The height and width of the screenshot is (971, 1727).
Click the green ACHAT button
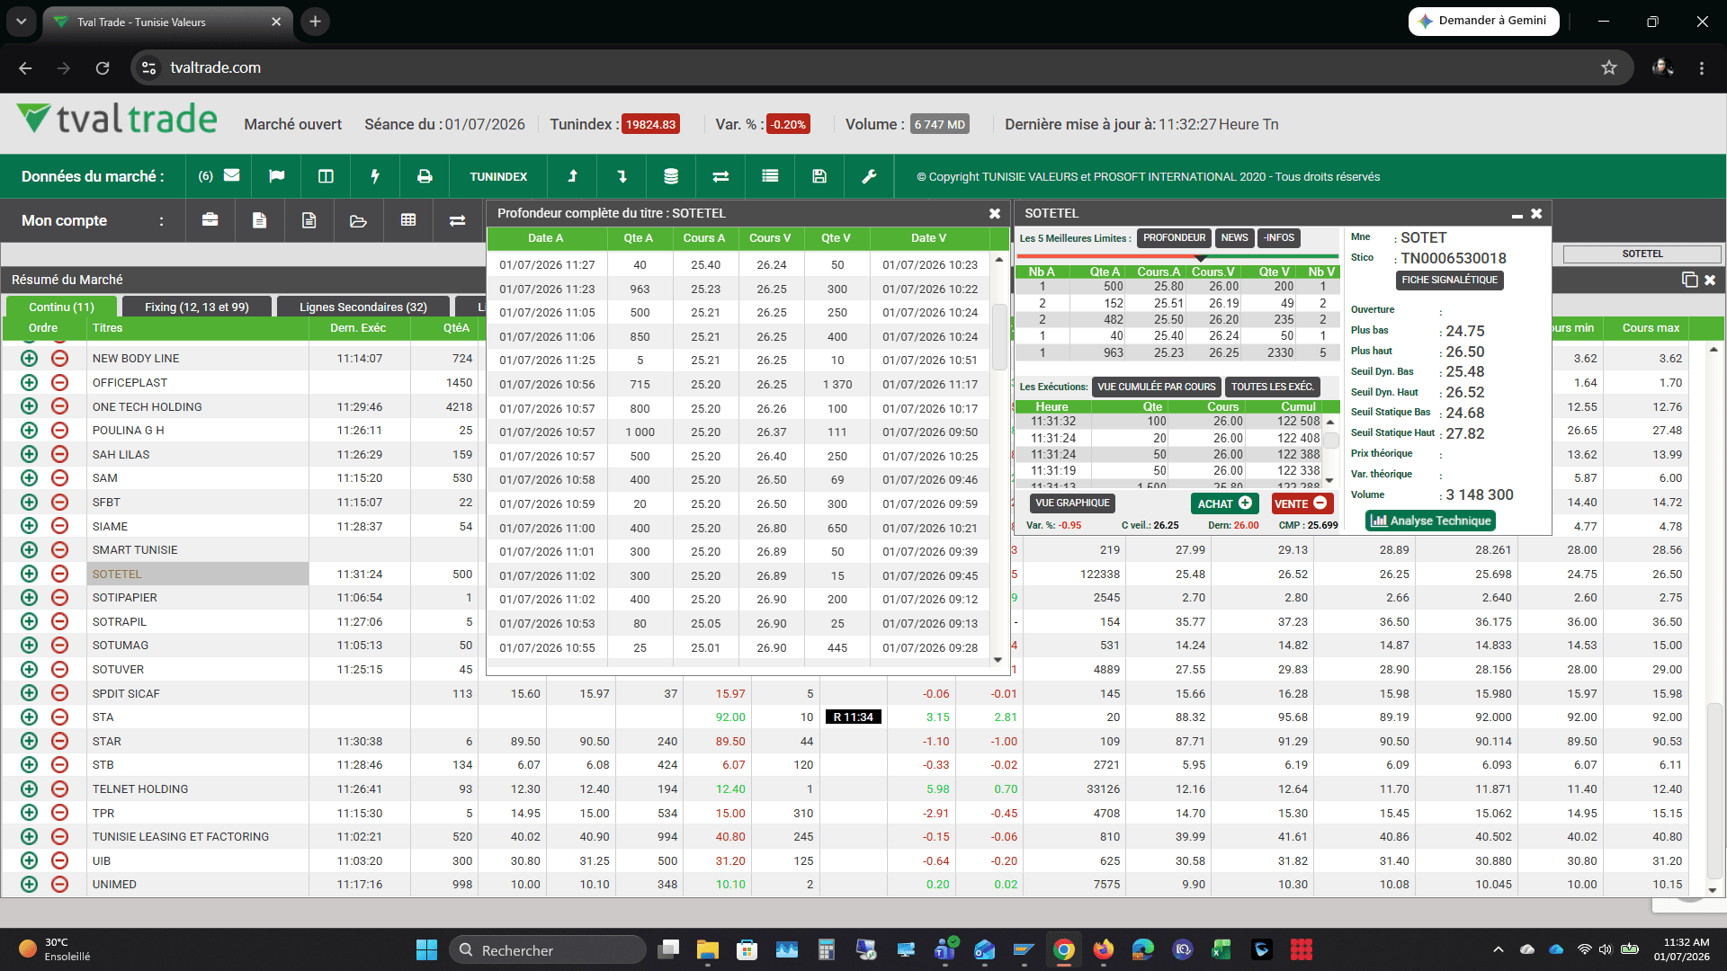(1224, 503)
